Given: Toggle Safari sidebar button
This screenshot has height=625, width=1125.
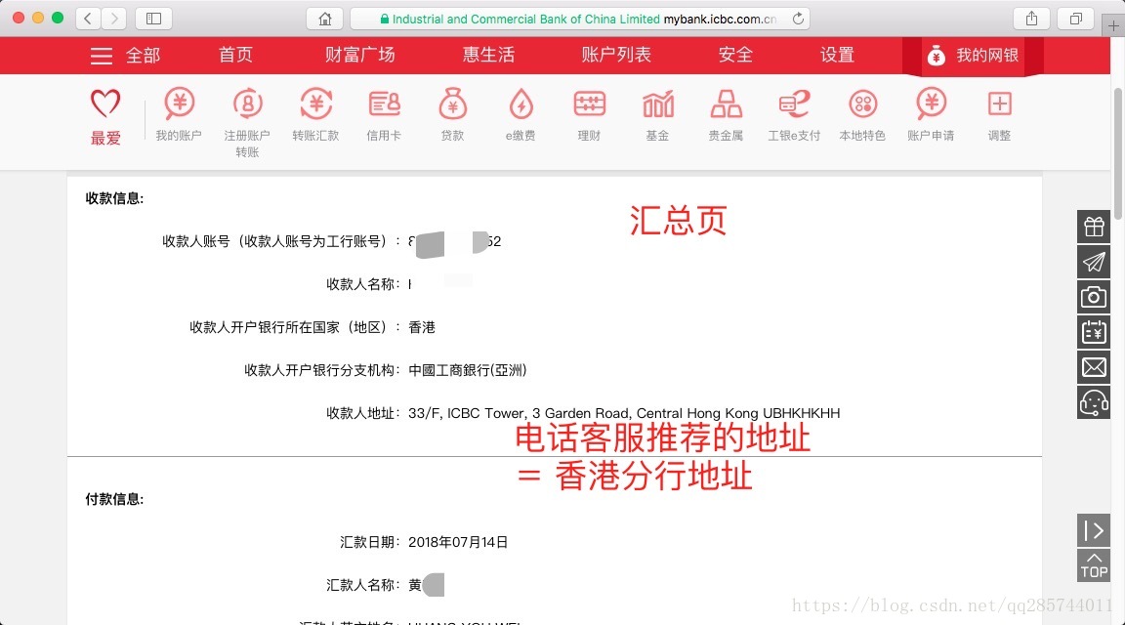Looking at the screenshot, I should (x=153, y=19).
